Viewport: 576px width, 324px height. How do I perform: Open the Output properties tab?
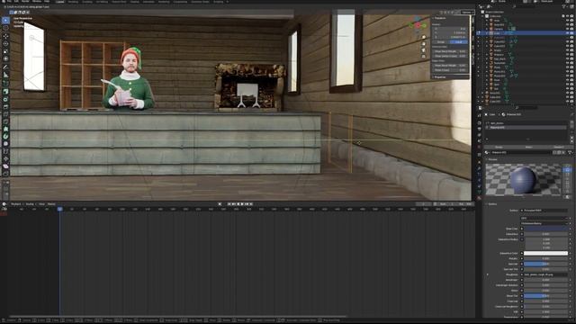[x=480, y=130]
